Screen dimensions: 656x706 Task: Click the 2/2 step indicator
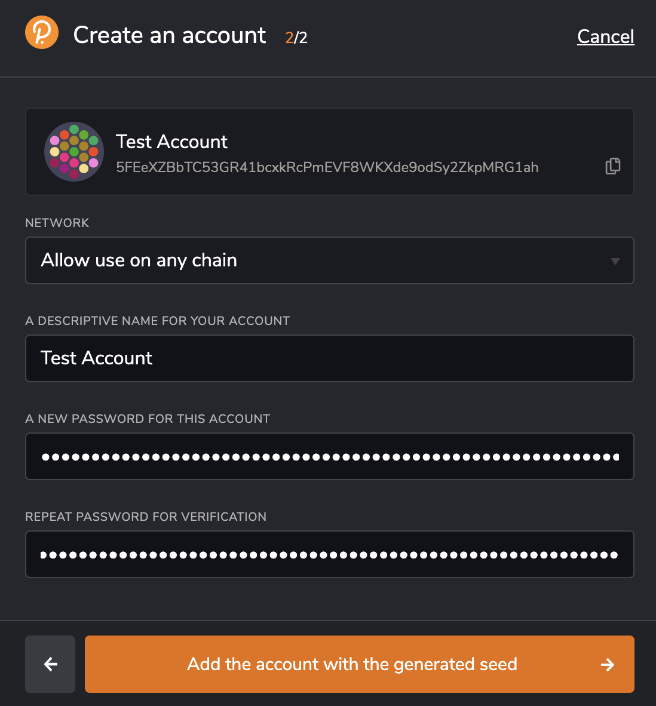tap(296, 37)
